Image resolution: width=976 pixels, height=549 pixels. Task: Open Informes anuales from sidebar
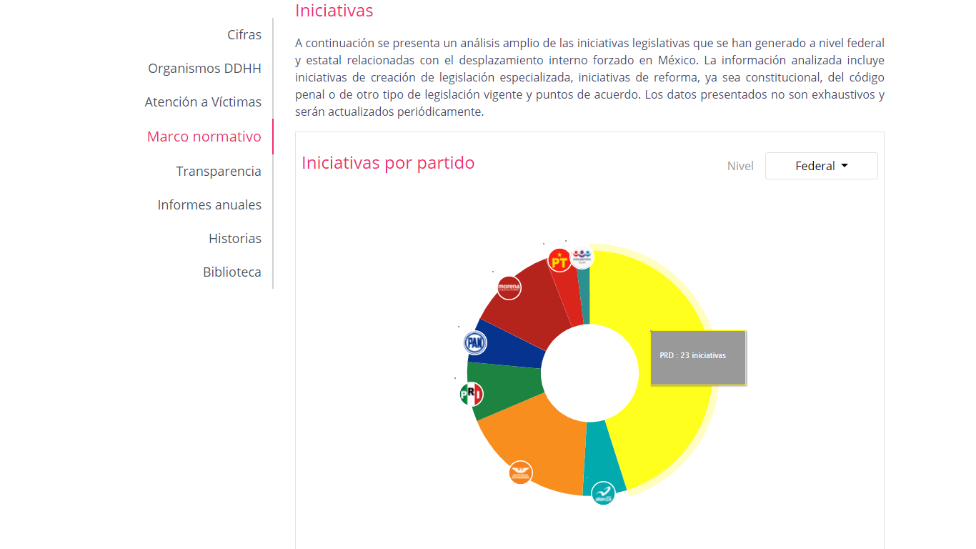click(x=209, y=205)
